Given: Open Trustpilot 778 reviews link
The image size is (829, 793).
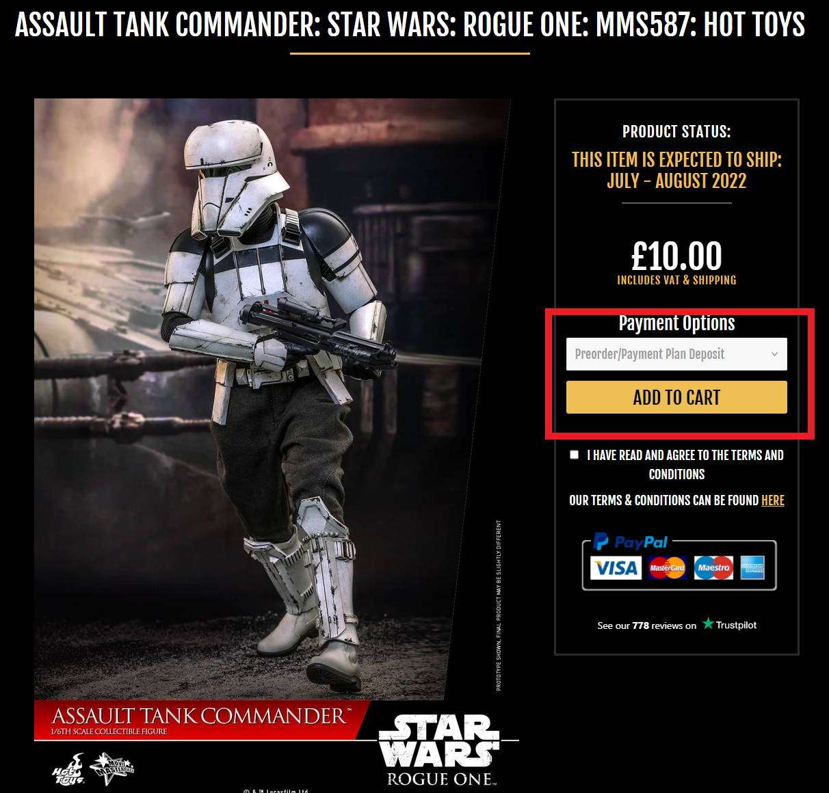Looking at the screenshot, I should (x=676, y=625).
